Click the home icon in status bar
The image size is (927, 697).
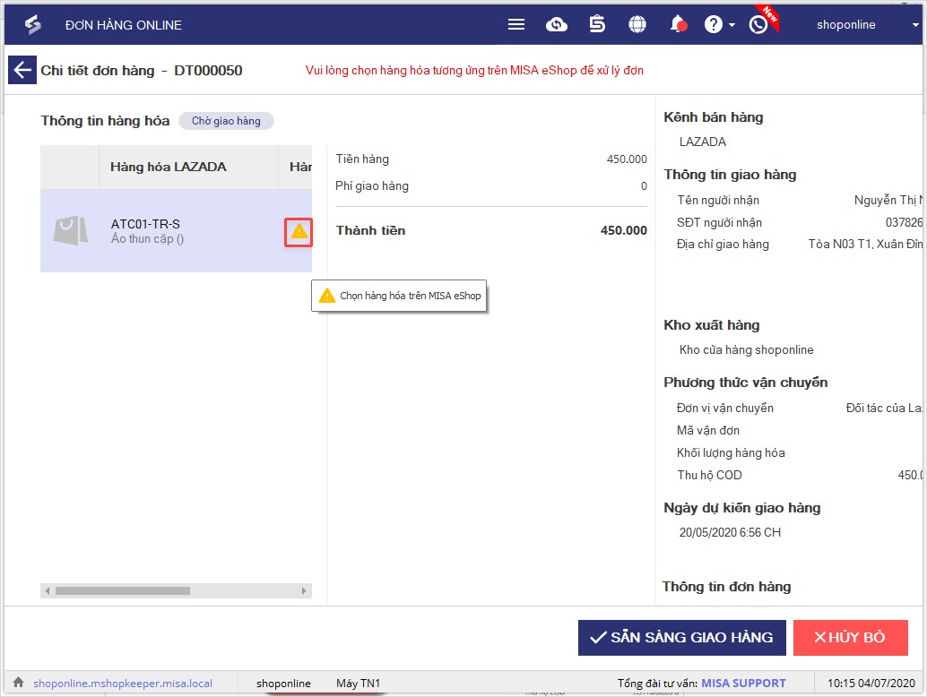pyautogui.click(x=18, y=683)
